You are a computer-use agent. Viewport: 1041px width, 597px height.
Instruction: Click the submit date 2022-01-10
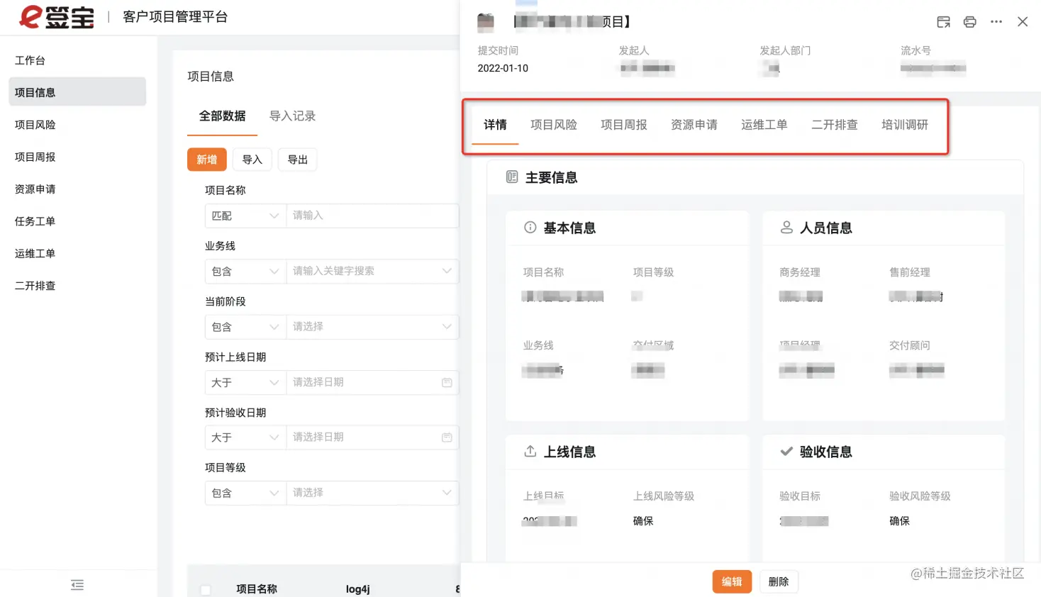coord(503,68)
